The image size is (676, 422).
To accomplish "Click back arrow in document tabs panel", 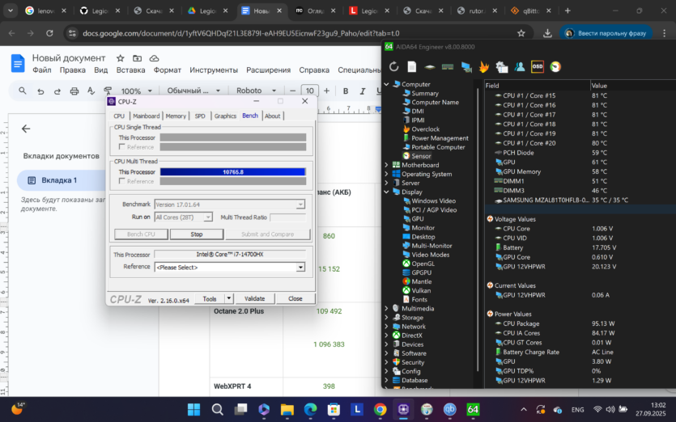I will [x=26, y=129].
